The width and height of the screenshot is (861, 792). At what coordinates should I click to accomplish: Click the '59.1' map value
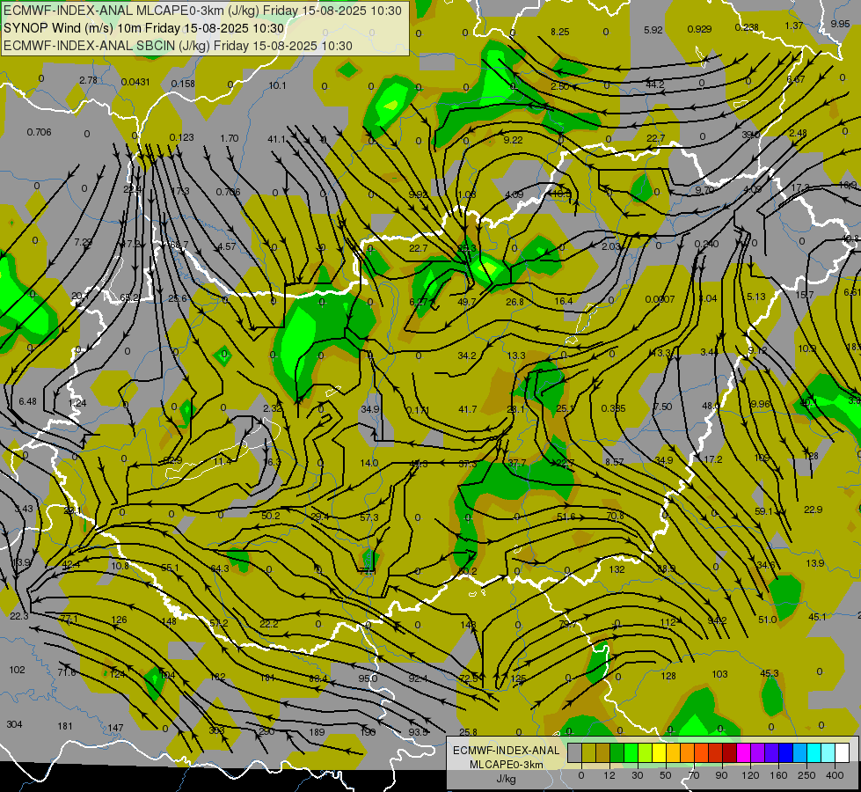[763, 511]
